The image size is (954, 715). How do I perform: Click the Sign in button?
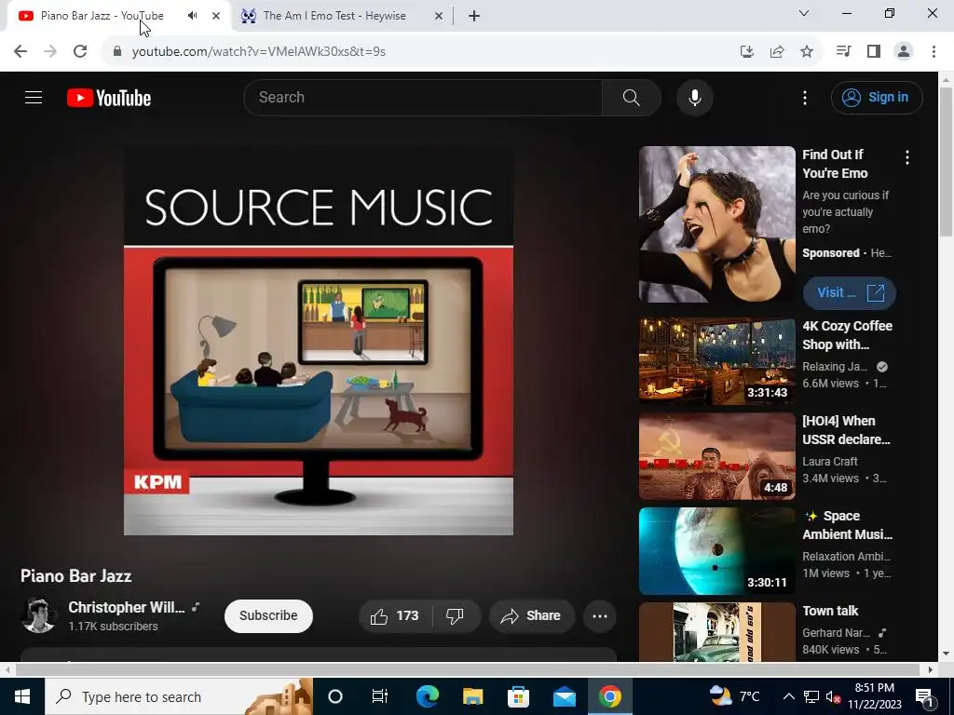click(877, 97)
